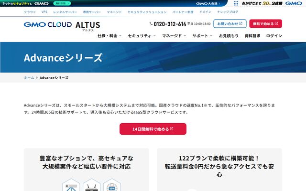
Task: Open the VPS top link
Action: (x=44, y=11)
